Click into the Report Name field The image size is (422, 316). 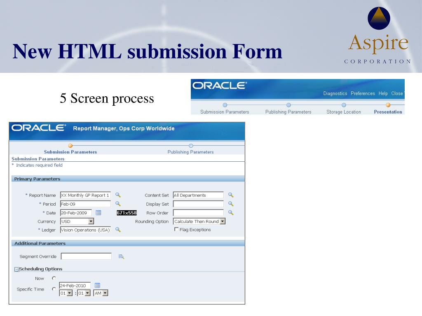85,195
